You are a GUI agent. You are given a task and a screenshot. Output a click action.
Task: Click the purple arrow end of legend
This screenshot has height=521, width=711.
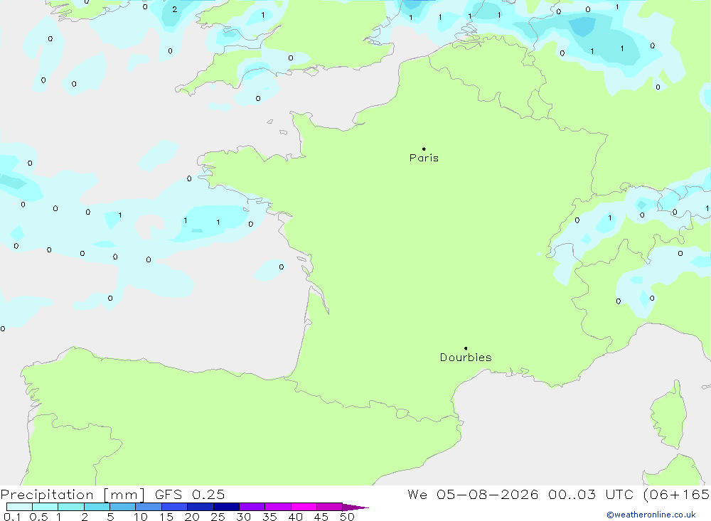click(x=355, y=507)
